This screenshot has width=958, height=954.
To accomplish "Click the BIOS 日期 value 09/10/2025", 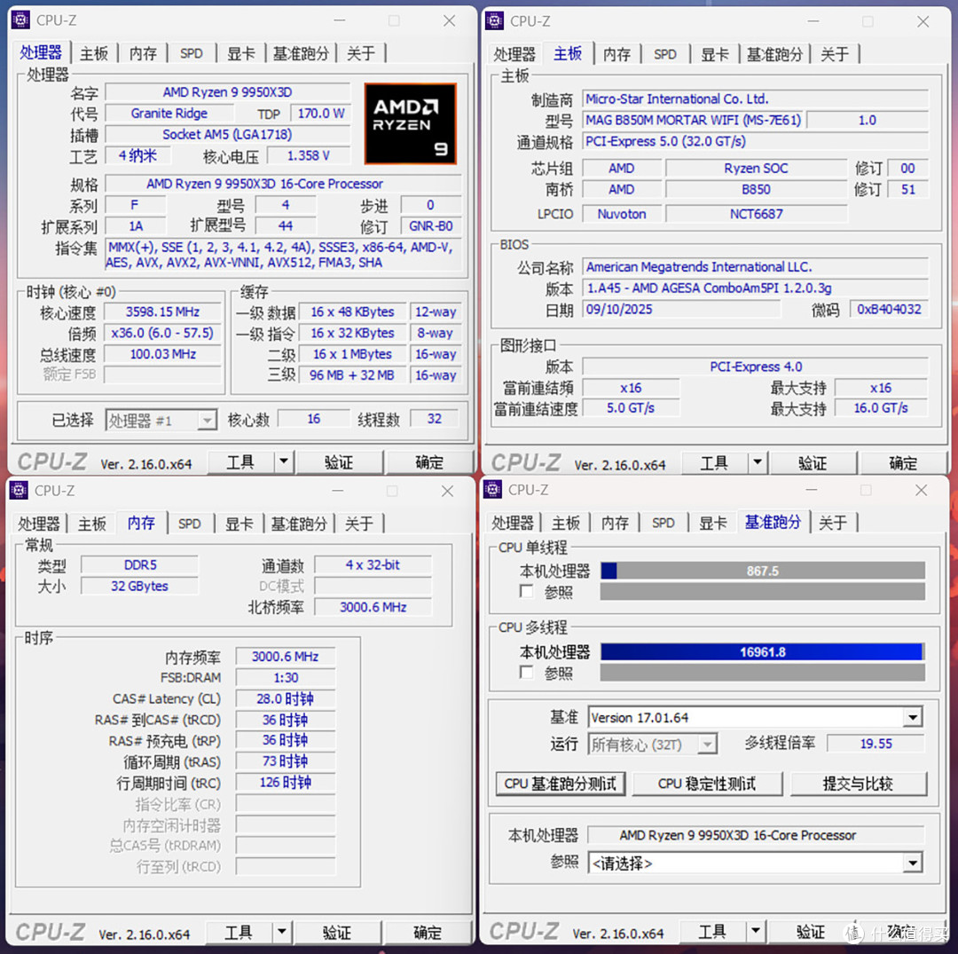I will [680, 309].
